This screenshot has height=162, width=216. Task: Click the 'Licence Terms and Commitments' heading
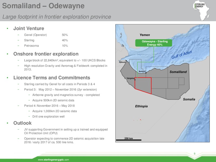[52, 78]
